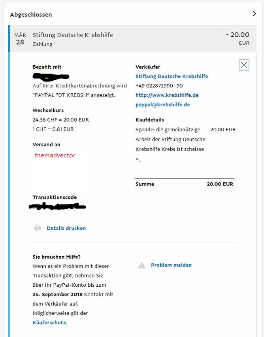Image resolution: width=264 pixels, height=337 pixels.
Task: Close the transaction details with X
Action: tap(244, 65)
